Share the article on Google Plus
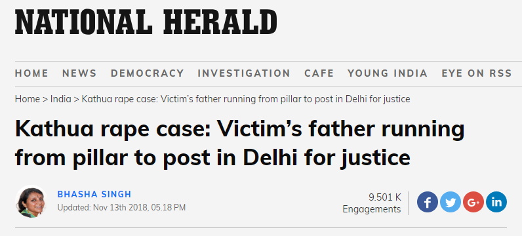Viewport: 522px width, 236px height. click(x=473, y=202)
